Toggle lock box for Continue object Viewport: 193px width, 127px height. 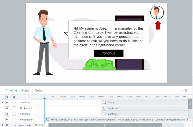click(x=14, y=114)
